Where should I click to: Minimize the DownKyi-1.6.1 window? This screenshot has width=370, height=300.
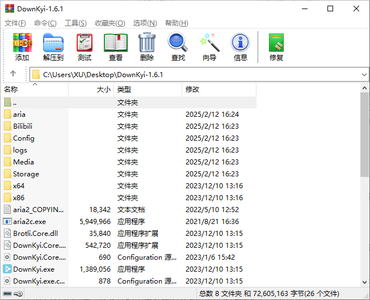tap(305, 9)
